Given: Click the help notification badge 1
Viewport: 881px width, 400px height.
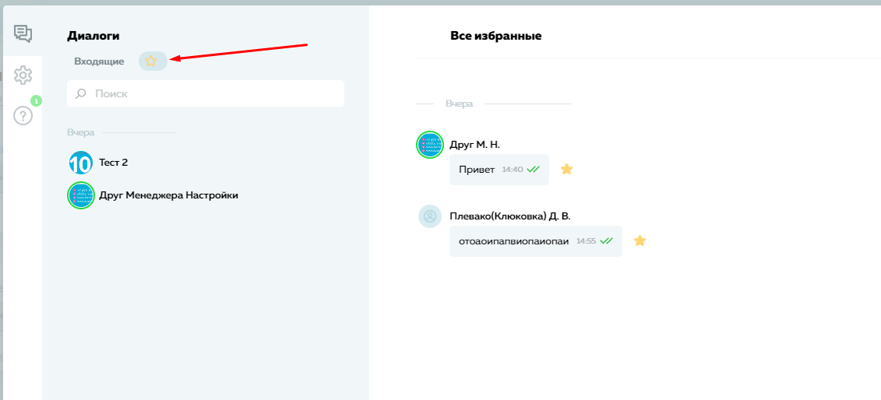Looking at the screenshot, I should (x=37, y=101).
